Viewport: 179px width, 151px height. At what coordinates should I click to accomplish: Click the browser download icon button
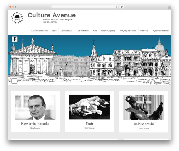pyautogui.click(x=122, y=7)
